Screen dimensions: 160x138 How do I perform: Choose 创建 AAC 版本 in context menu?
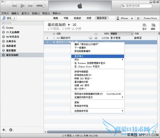pyautogui.click(x=98, y=85)
